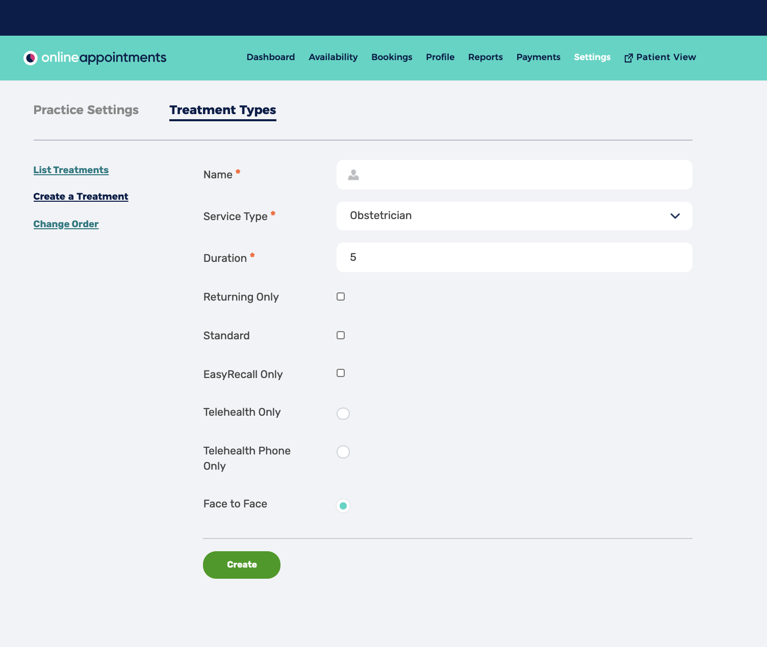
Task: Follow the Change Order link
Action: tap(66, 224)
